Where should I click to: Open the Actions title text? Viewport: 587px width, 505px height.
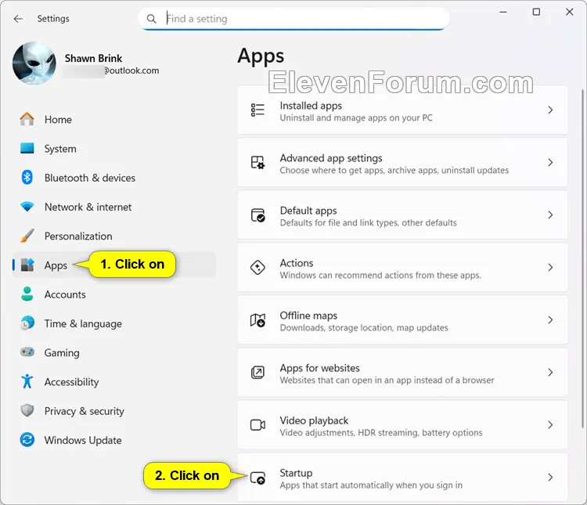click(297, 263)
